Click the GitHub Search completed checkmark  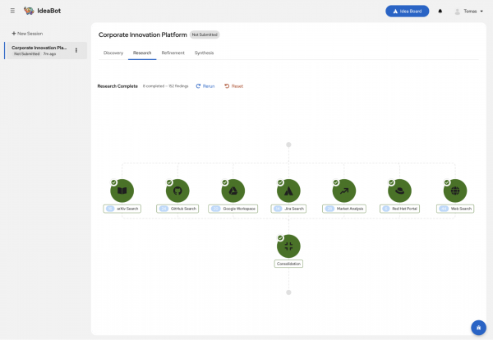(169, 182)
